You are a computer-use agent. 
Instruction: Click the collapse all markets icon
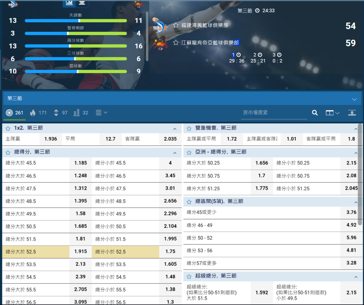352,113
